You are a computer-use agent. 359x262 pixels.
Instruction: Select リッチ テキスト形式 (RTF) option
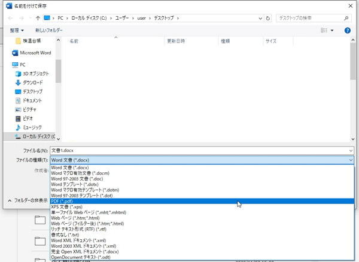(202, 229)
